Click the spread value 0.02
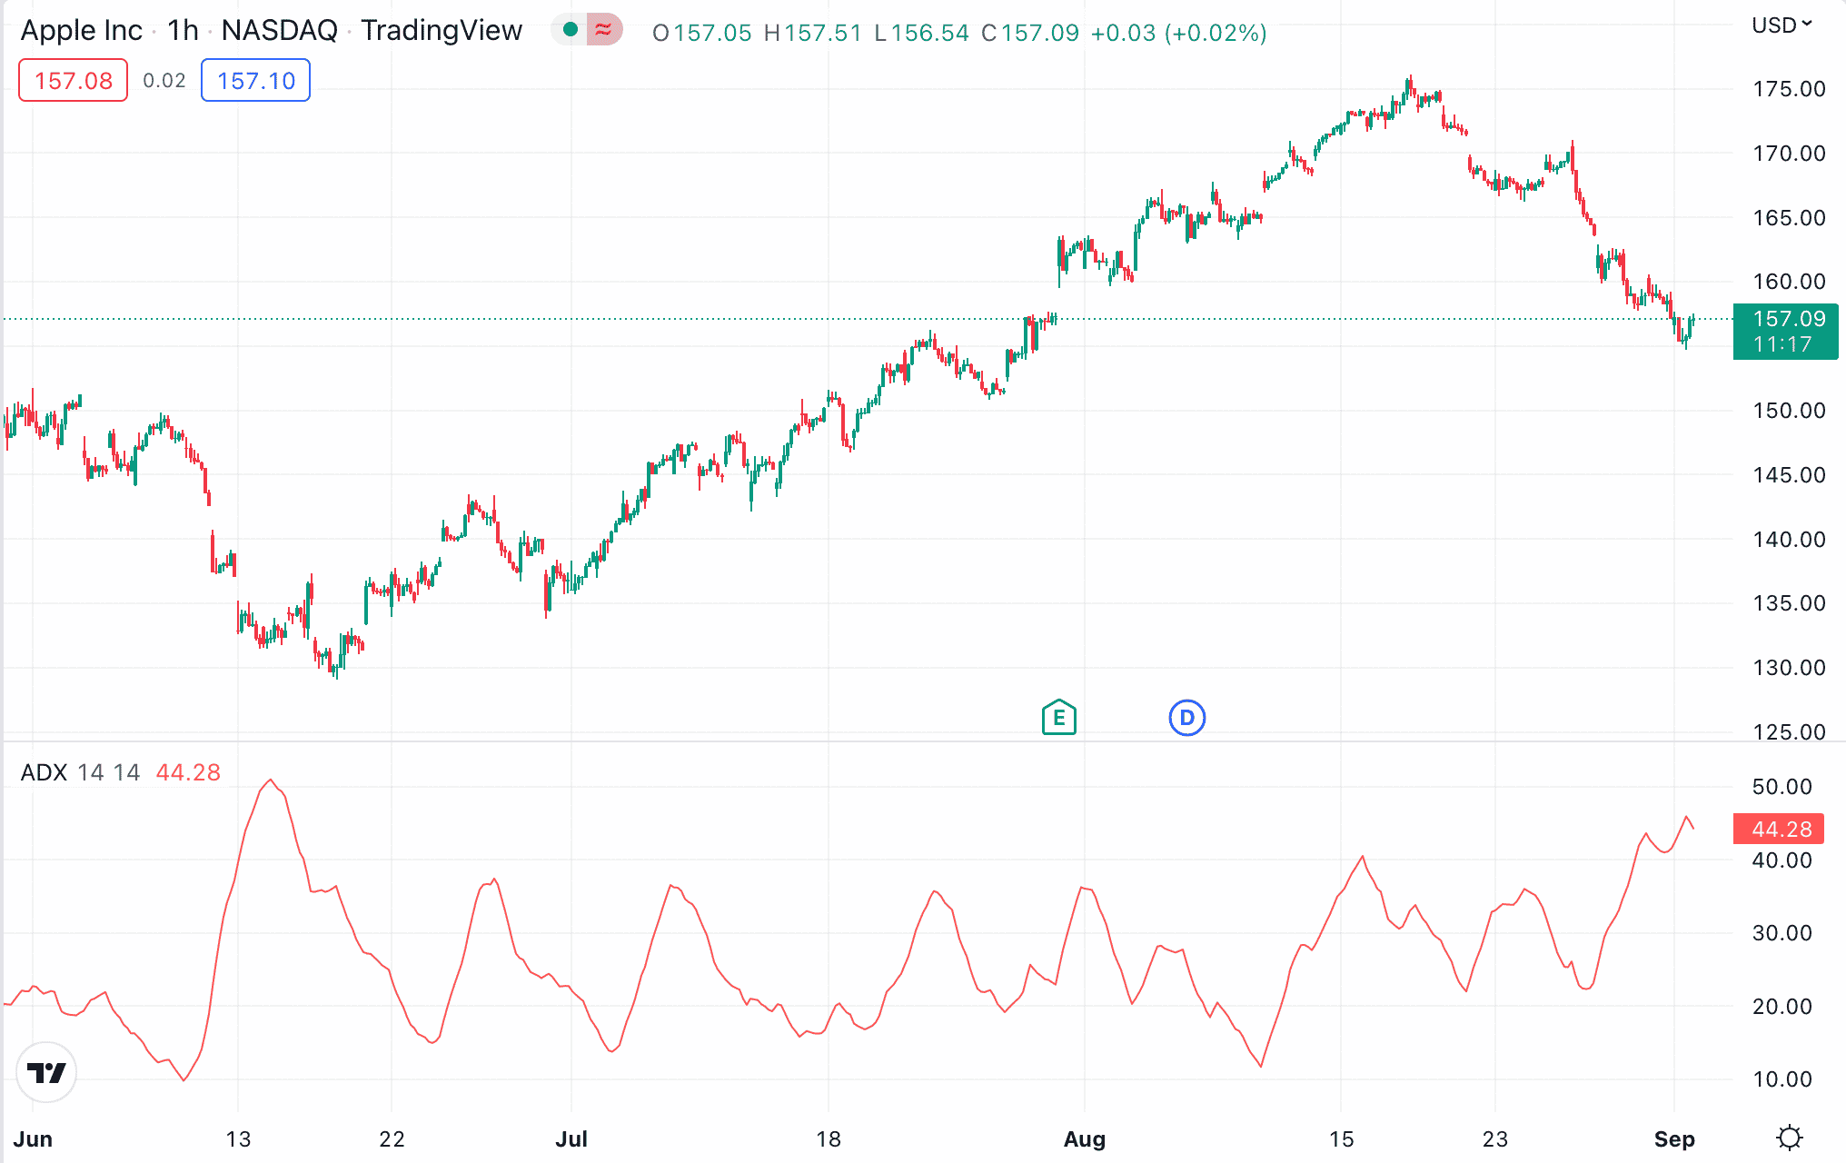The image size is (1846, 1163). [x=164, y=81]
